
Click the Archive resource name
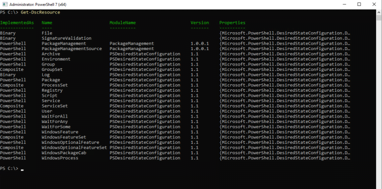(x=51, y=54)
